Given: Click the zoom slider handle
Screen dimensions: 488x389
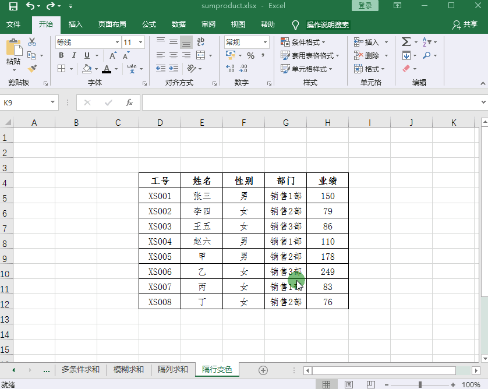Looking at the screenshot, I should tap(420, 385).
